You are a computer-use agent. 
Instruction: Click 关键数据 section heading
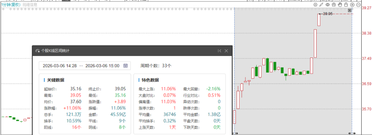click(x=56, y=80)
